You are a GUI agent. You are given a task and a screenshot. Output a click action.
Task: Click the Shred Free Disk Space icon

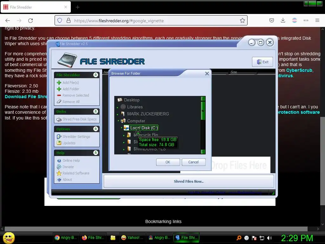click(59, 119)
